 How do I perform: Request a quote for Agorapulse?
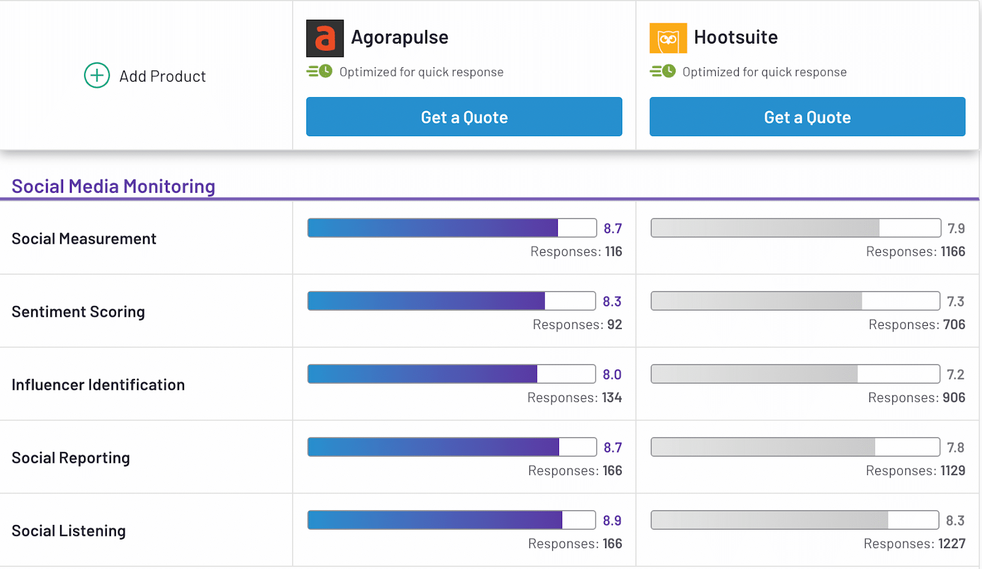pos(464,117)
